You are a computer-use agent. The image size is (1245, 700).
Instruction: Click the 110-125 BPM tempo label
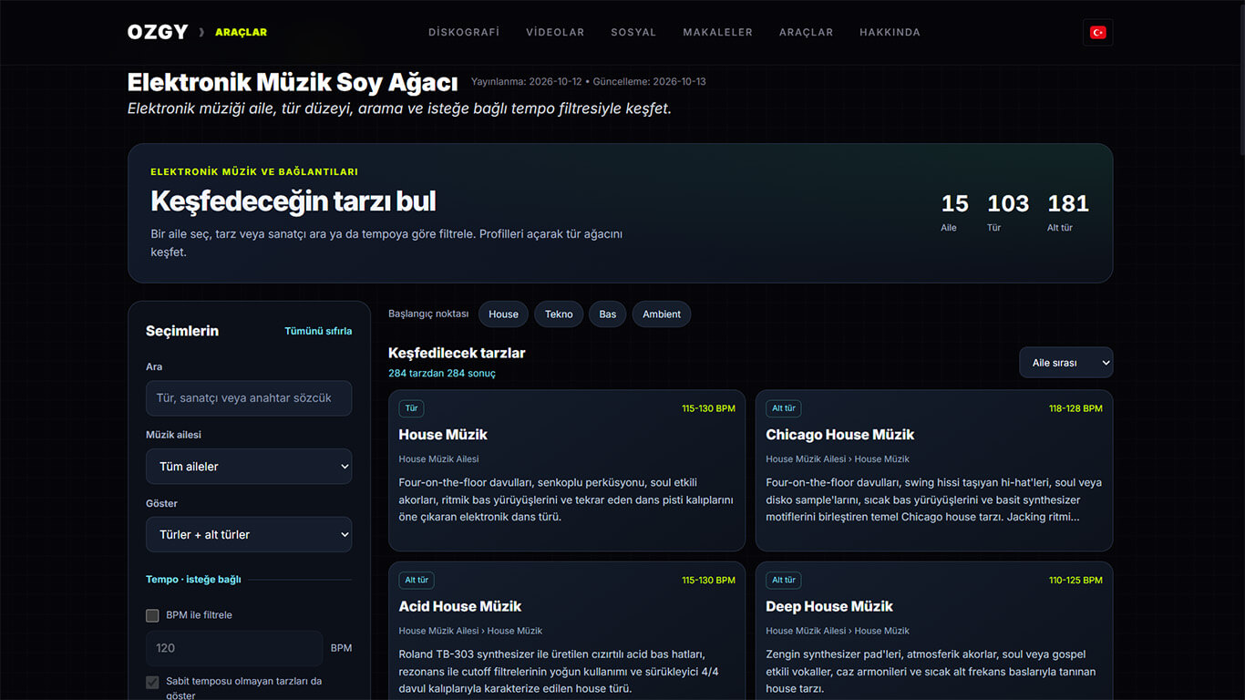(1075, 580)
